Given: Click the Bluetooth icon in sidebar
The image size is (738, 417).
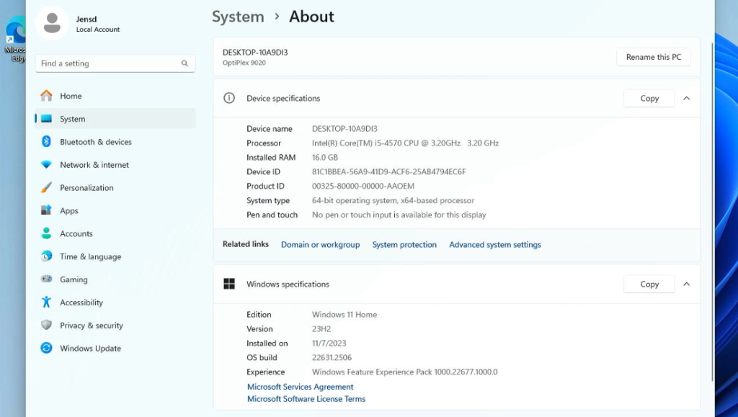Looking at the screenshot, I should click(46, 141).
